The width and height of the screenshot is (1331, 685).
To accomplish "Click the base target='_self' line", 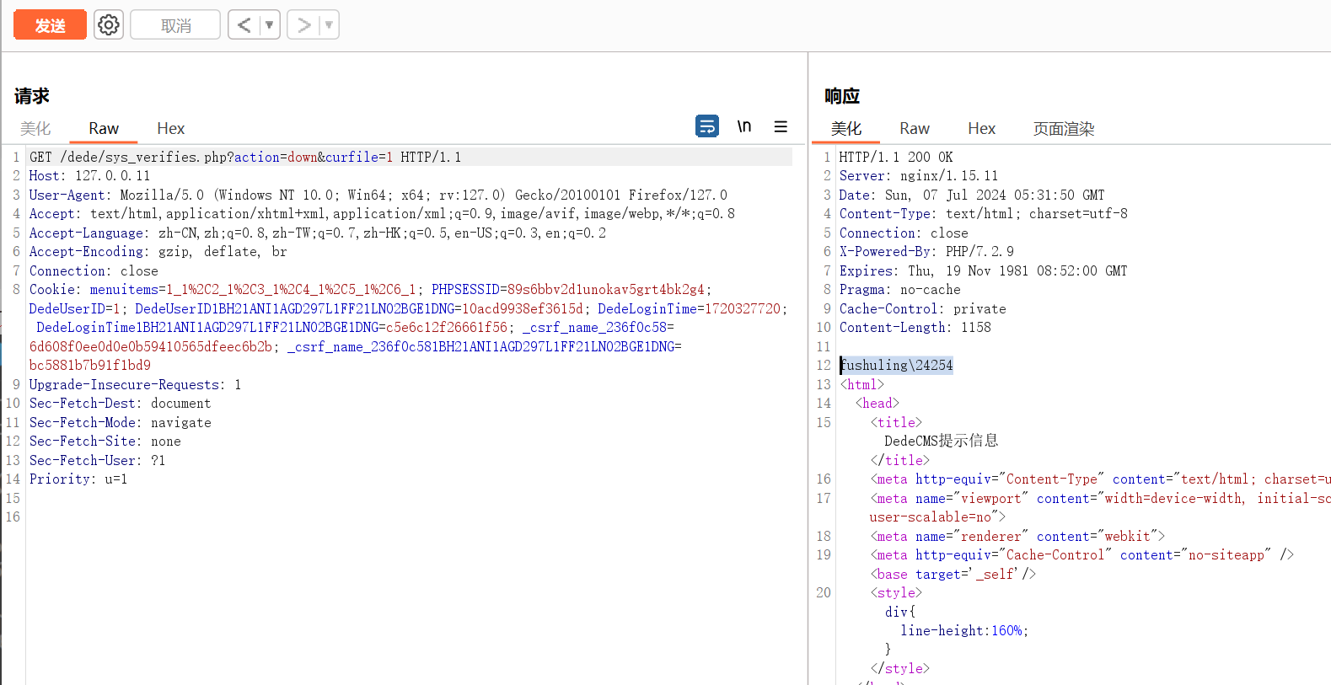I will (x=953, y=574).
